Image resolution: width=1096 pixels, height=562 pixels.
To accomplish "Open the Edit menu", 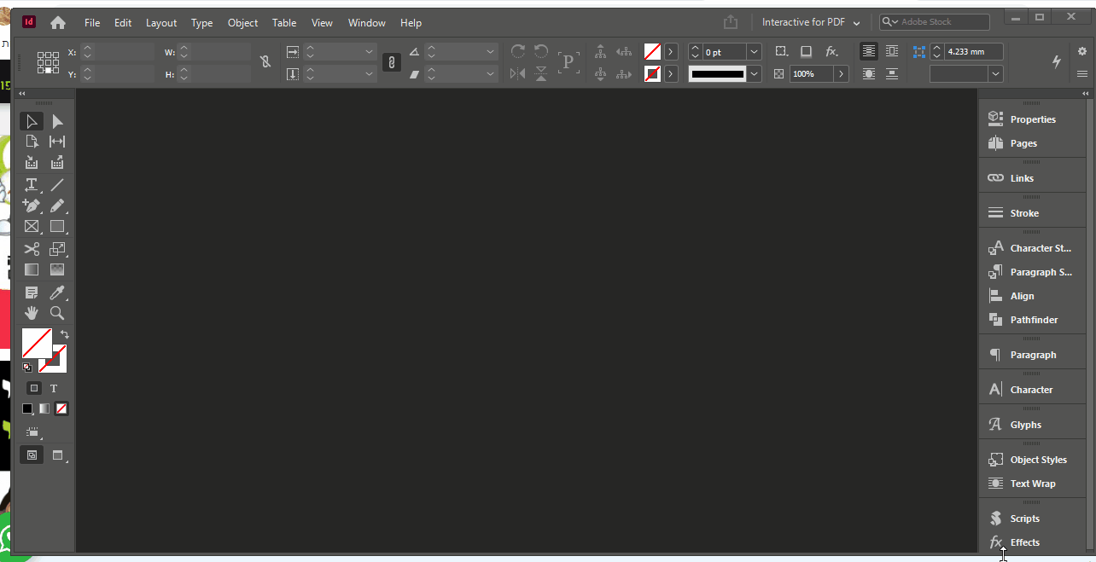I will point(123,23).
